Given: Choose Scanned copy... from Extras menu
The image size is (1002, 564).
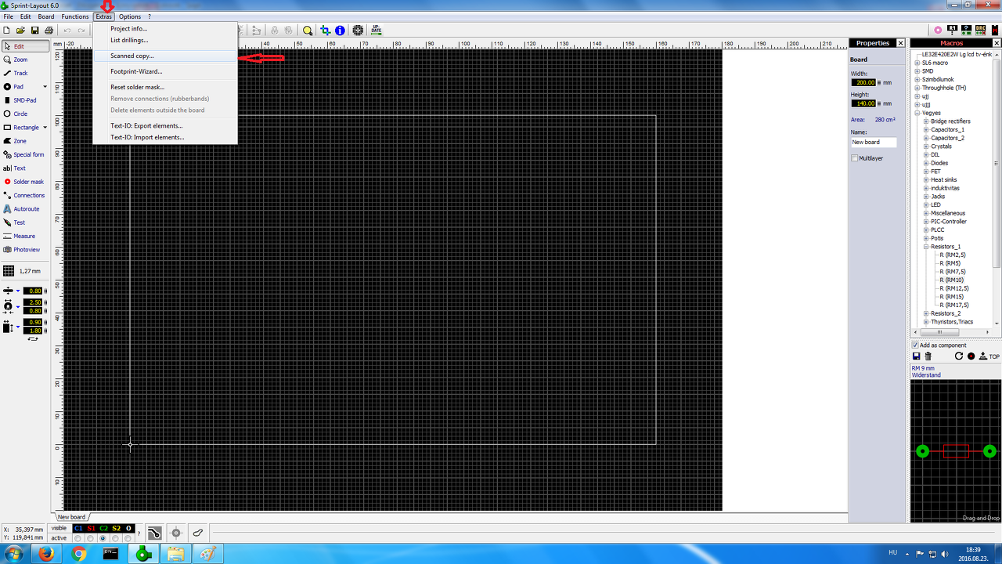Looking at the screenshot, I should [x=164, y=56].
